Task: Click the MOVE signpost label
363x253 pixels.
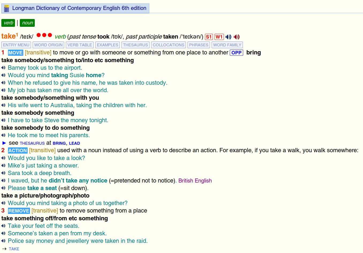Action: click(x=16, y=53)
